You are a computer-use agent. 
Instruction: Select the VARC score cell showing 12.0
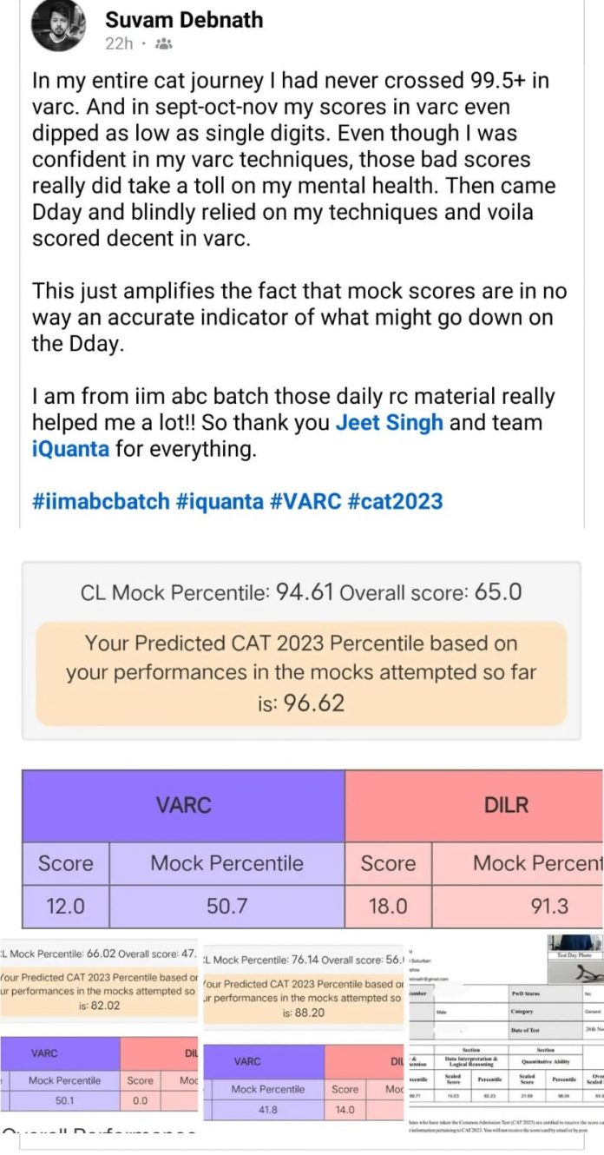click(65, 906)
